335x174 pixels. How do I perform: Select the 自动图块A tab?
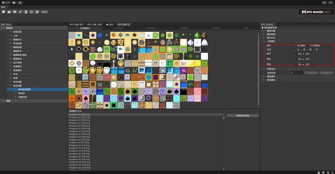pos(85,28)
